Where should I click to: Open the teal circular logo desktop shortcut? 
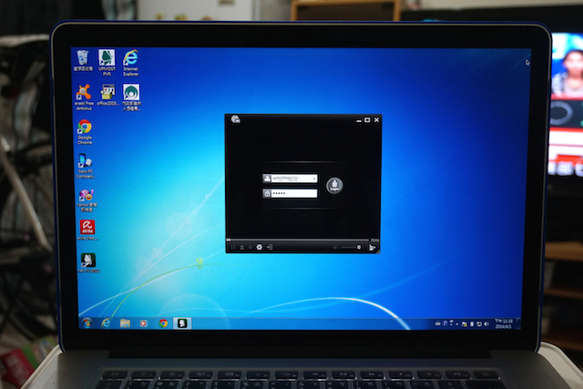[131, 97]
